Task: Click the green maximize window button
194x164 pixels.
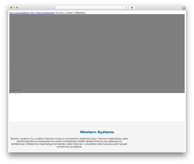Action: pyautogui.click(x=17, y=7)
